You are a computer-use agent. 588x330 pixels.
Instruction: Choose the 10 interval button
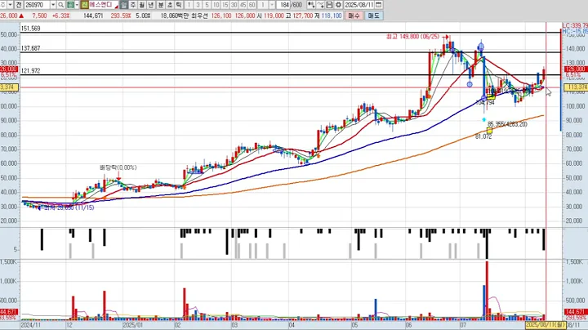tap(216, 5)
